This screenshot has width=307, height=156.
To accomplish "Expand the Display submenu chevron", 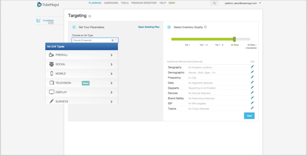I will [111, 92].
